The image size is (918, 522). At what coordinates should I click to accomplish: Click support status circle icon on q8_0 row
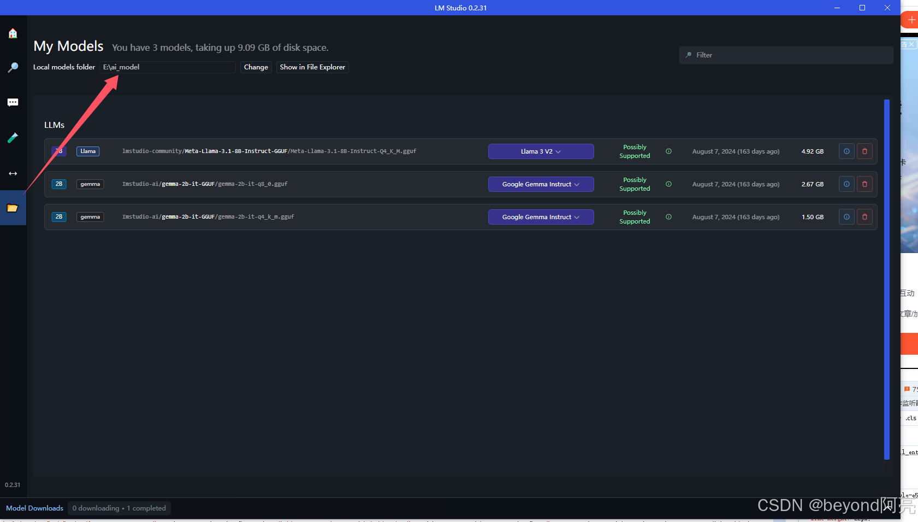668,184
